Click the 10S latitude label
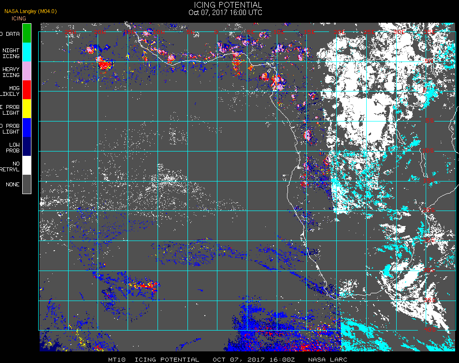459x363 pixels. [428, 151]
